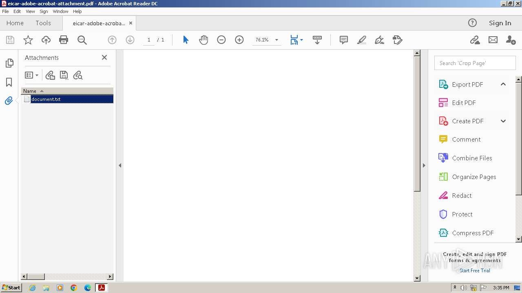The image size is (522, 293).
Task: Select the Highlight text tool
Action: [x=362, y=40]
